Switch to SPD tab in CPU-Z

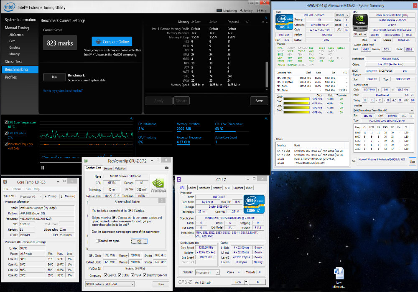[x=227, y=188]
